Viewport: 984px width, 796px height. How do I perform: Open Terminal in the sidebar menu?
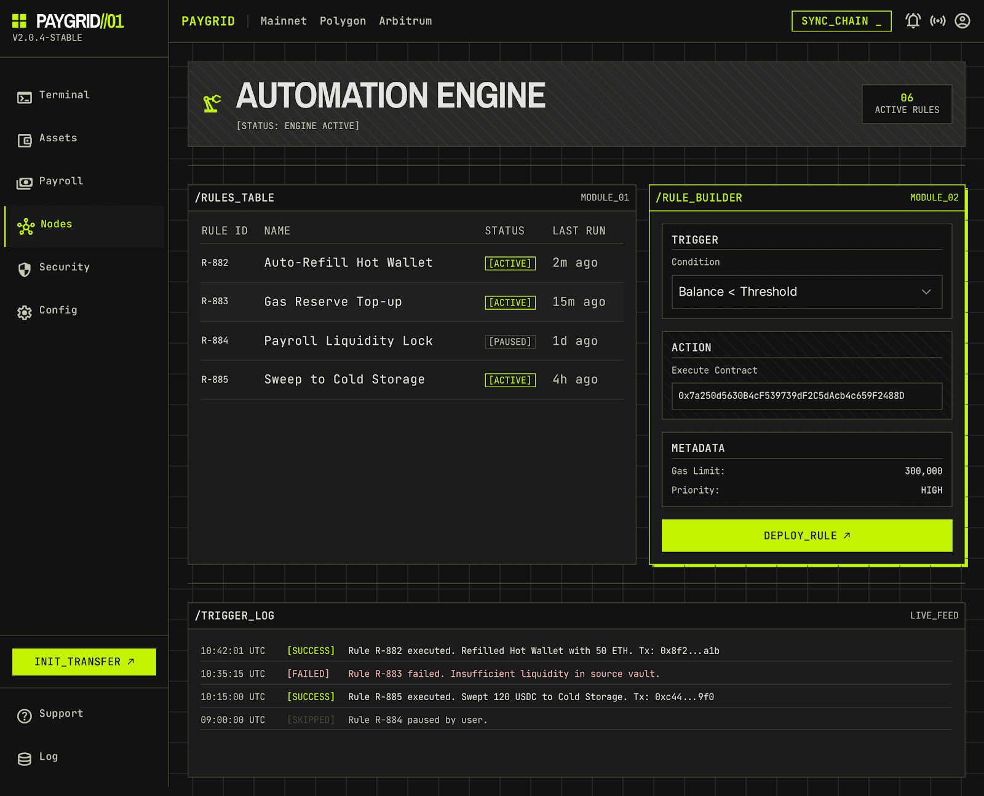pos(84,95)
